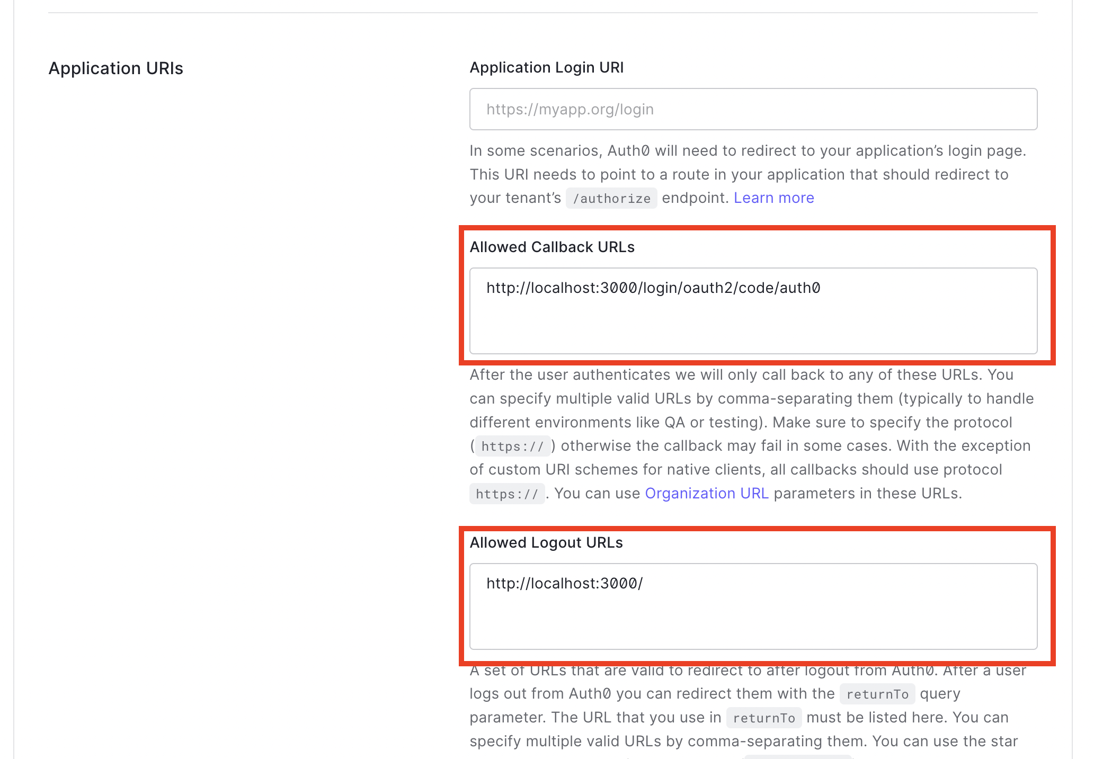The image size is (1094, 759).
Task: Click the https://myapp.org/login placeholder field
Action: tap(752, 109)
